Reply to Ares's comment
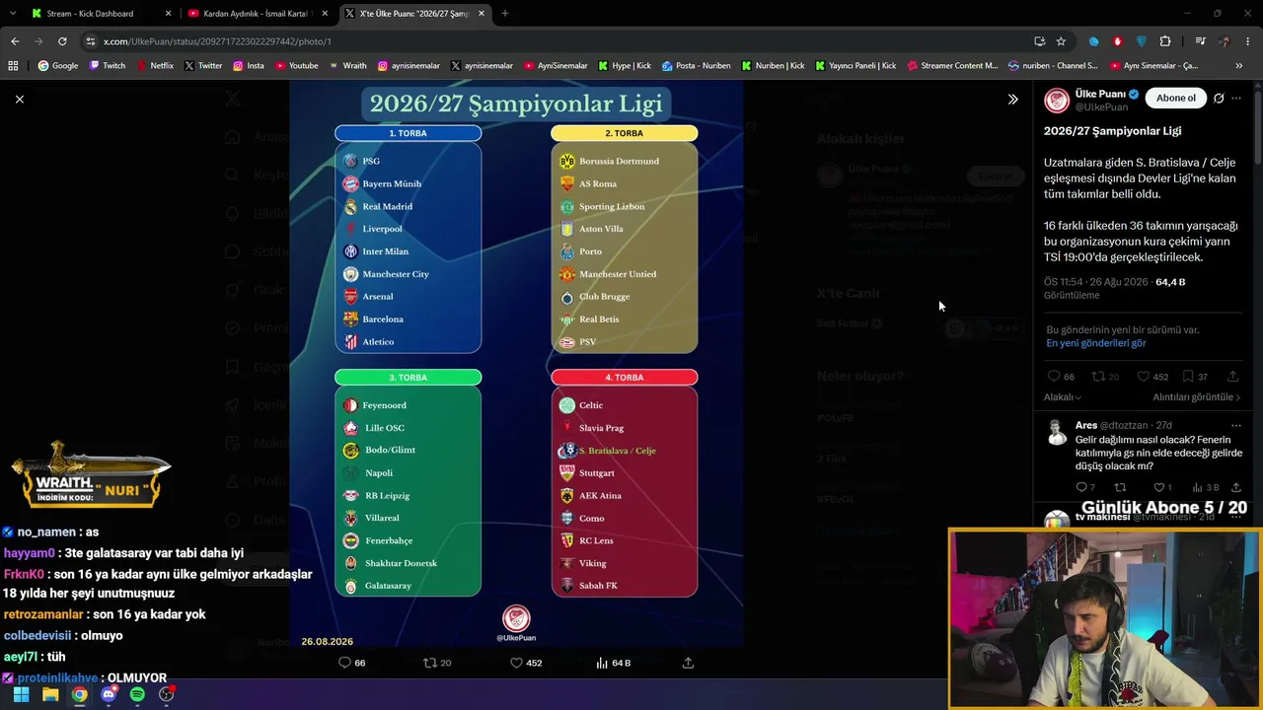Image resolution: width=1263 pixels, height=710 pixels. [1081, 487]
